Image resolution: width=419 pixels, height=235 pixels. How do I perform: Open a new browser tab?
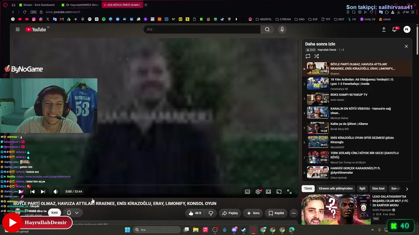coord(146,5)
